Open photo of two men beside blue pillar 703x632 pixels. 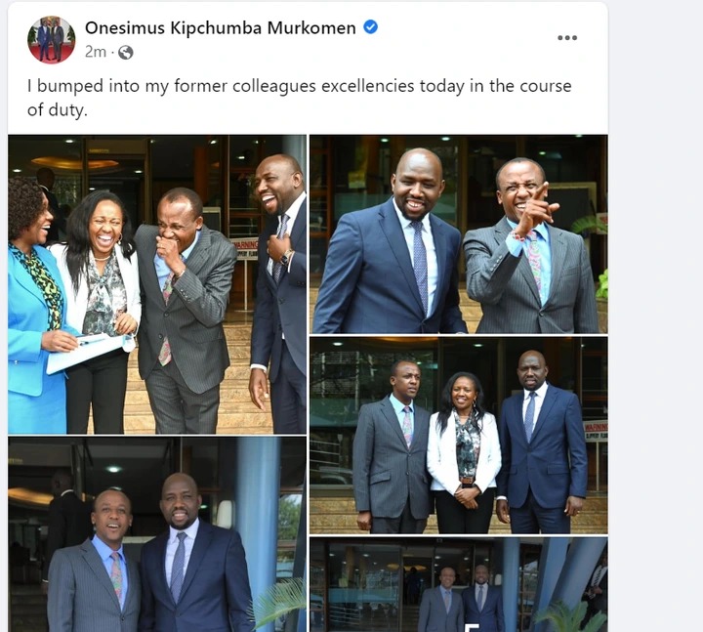coord(157,534)
